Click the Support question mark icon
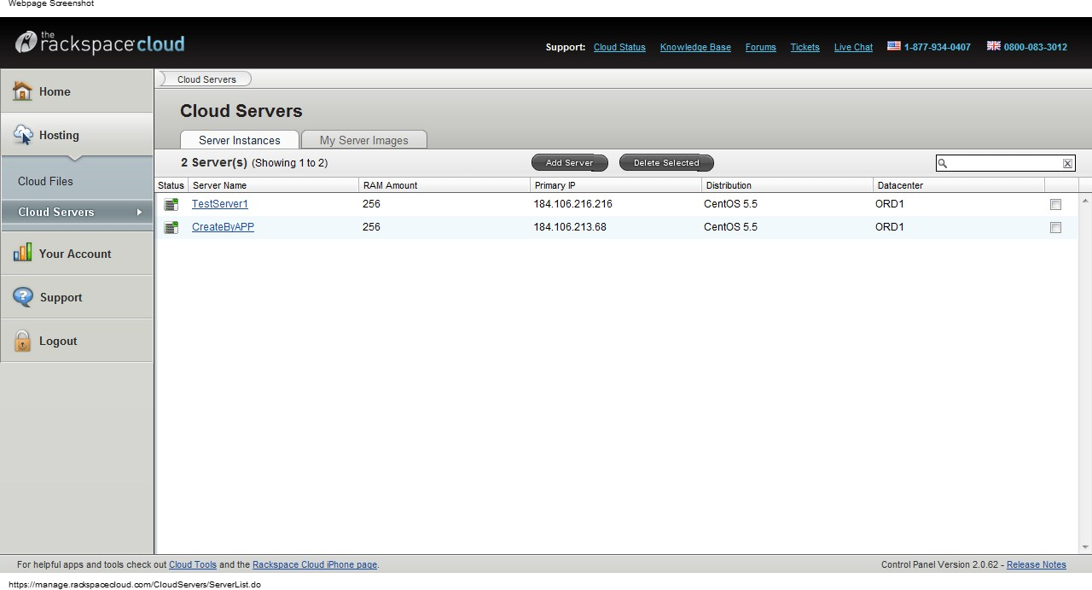Screen dimensions: 1092x590 pyautogui.click(x=24, y=297)
